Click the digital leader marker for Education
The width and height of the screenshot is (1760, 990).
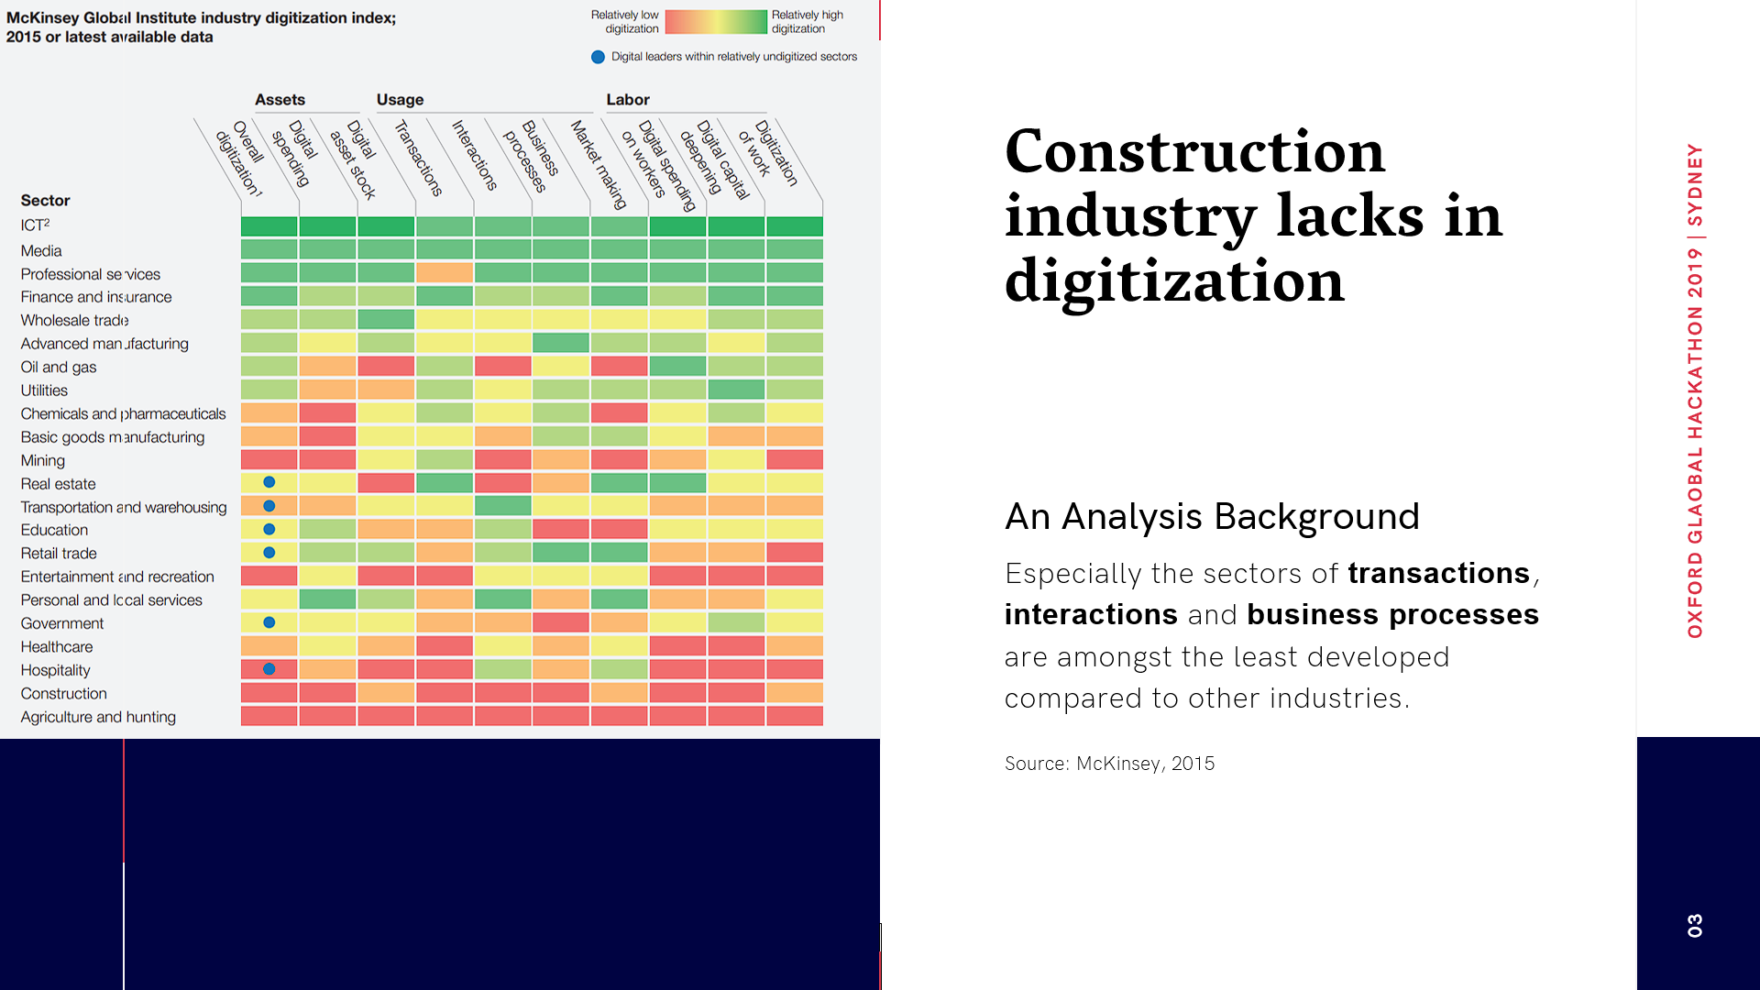coord(269,529)
